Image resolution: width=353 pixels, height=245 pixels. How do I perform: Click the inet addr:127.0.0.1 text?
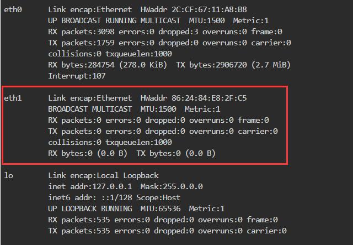tap(90, 186)
